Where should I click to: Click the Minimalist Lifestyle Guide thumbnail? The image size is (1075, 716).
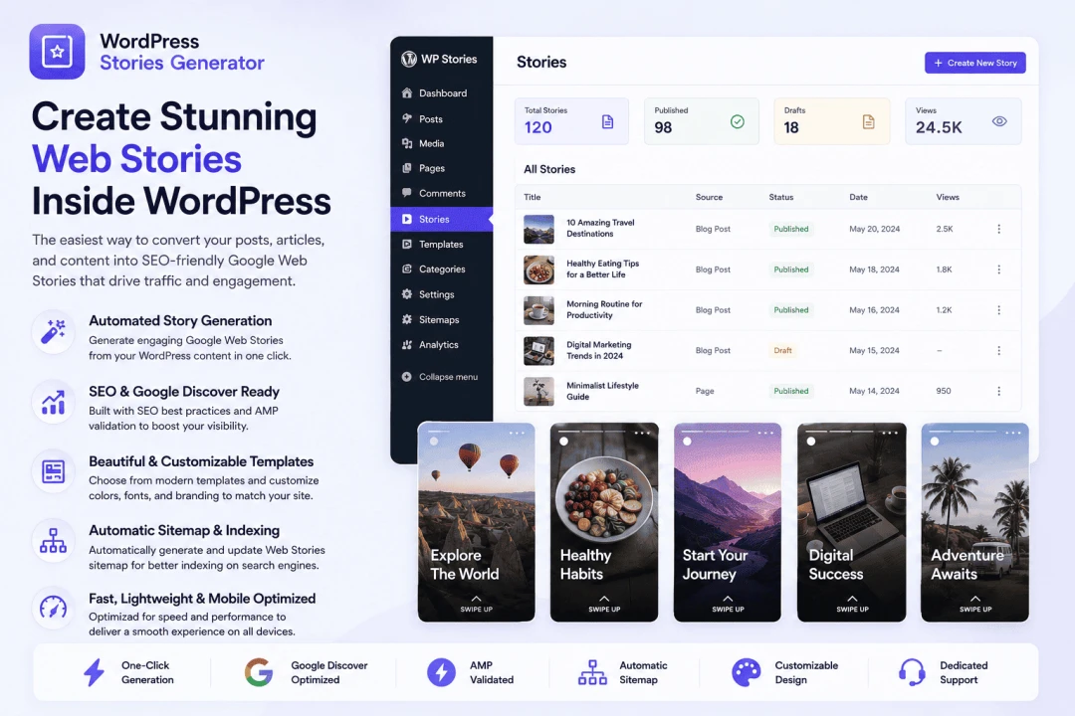point(538,391)
